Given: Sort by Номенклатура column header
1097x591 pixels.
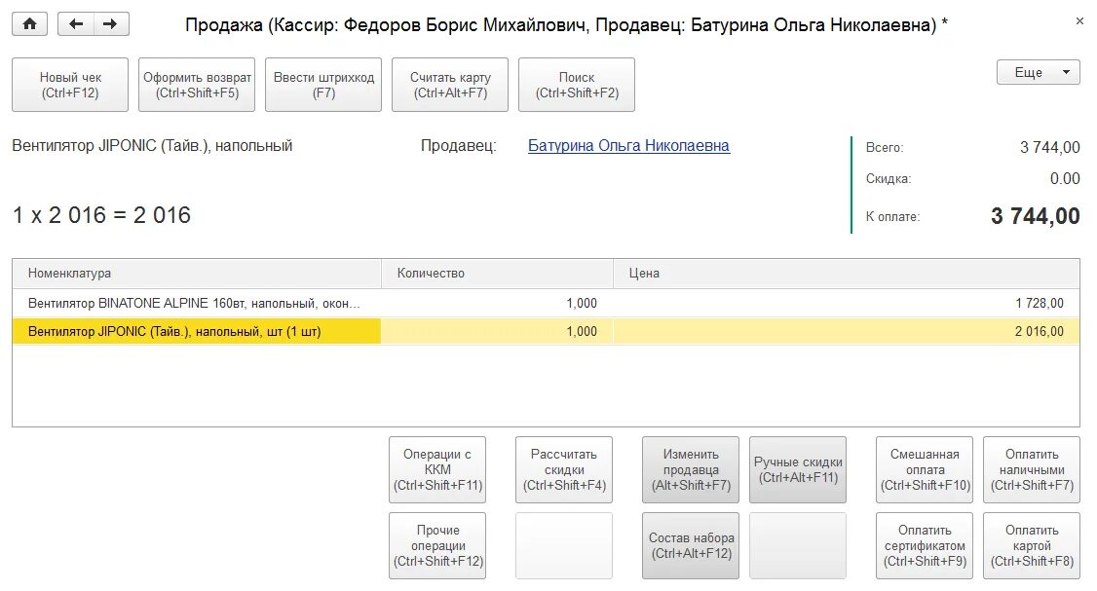Looking at the screenshot, I should [197, 274].
